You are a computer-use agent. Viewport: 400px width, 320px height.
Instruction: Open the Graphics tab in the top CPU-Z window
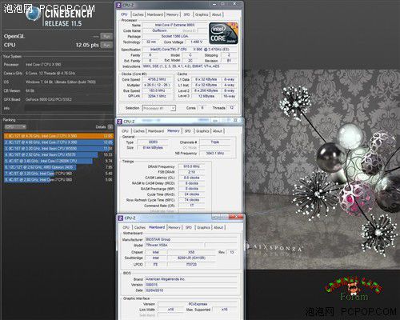[202, 14]
